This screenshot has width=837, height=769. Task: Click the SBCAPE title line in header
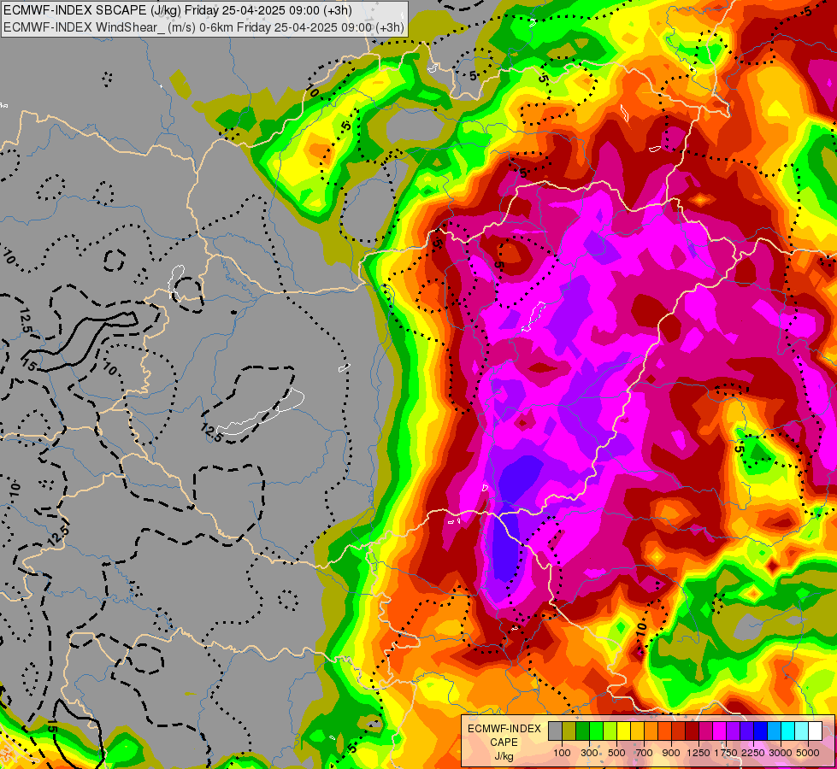pos(178,10)
